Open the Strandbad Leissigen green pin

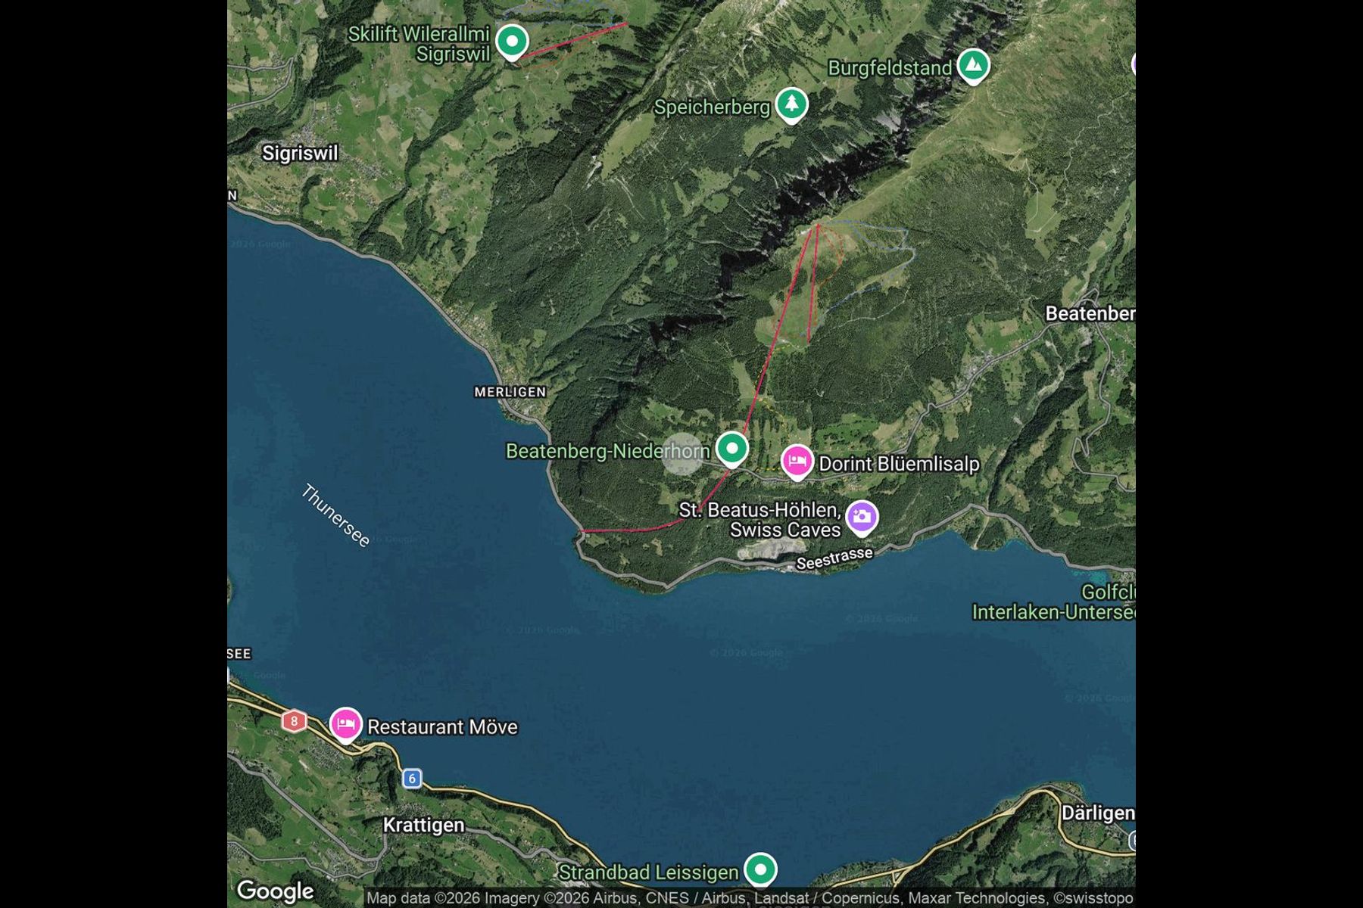click(x=760, y=870)
